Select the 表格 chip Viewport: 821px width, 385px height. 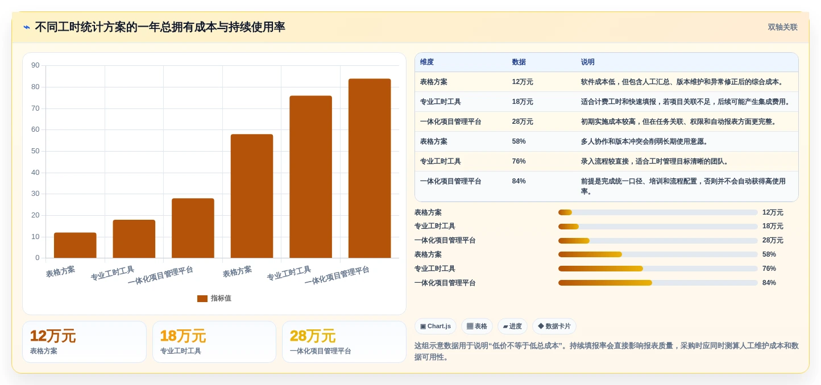[x=477, y=327]
